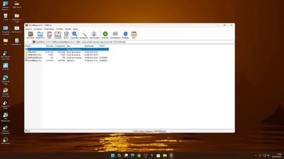Click the taskbar Search magnifier
This screenshot has width=284, height=159.
click(x=119, y=155)
